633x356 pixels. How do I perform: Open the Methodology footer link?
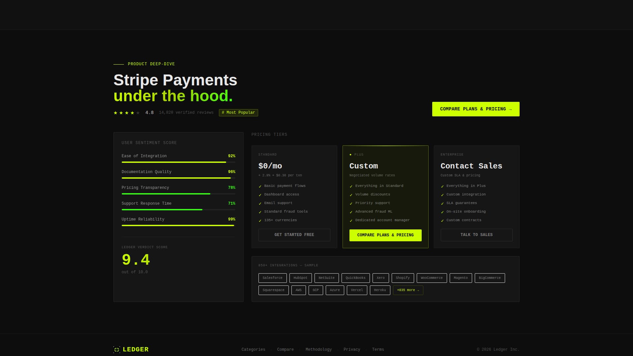click(x=318, y=350)
